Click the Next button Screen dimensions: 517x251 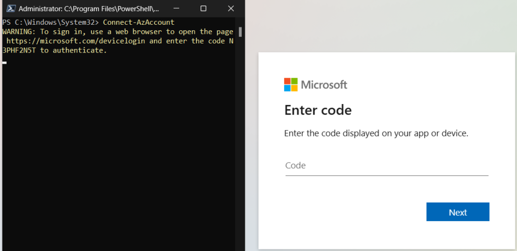pyautogui.click(x=457, y=212)
